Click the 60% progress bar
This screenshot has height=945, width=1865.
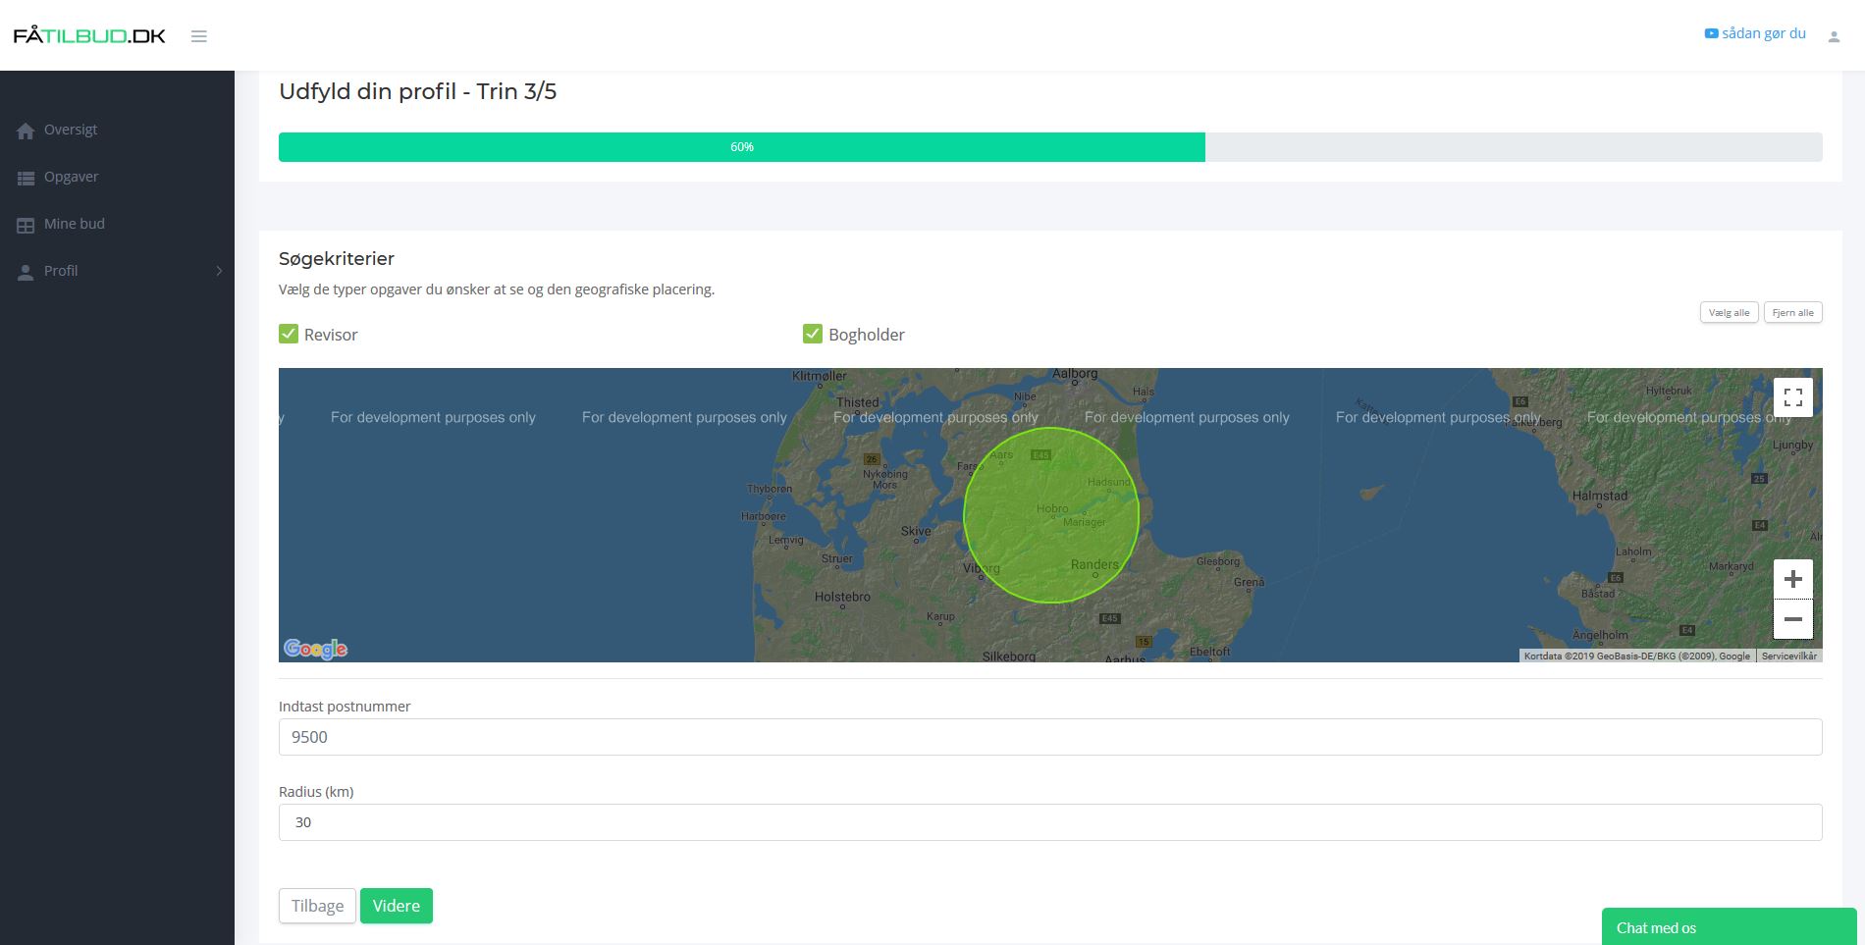[x=742, y=147]
